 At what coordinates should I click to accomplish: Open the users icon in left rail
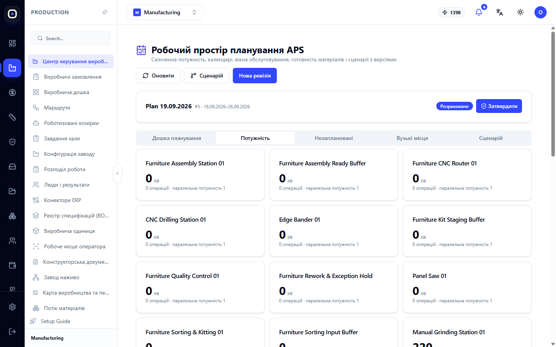click(x=12, y=241)
